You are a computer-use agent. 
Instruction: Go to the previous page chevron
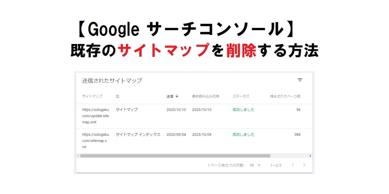293,165
